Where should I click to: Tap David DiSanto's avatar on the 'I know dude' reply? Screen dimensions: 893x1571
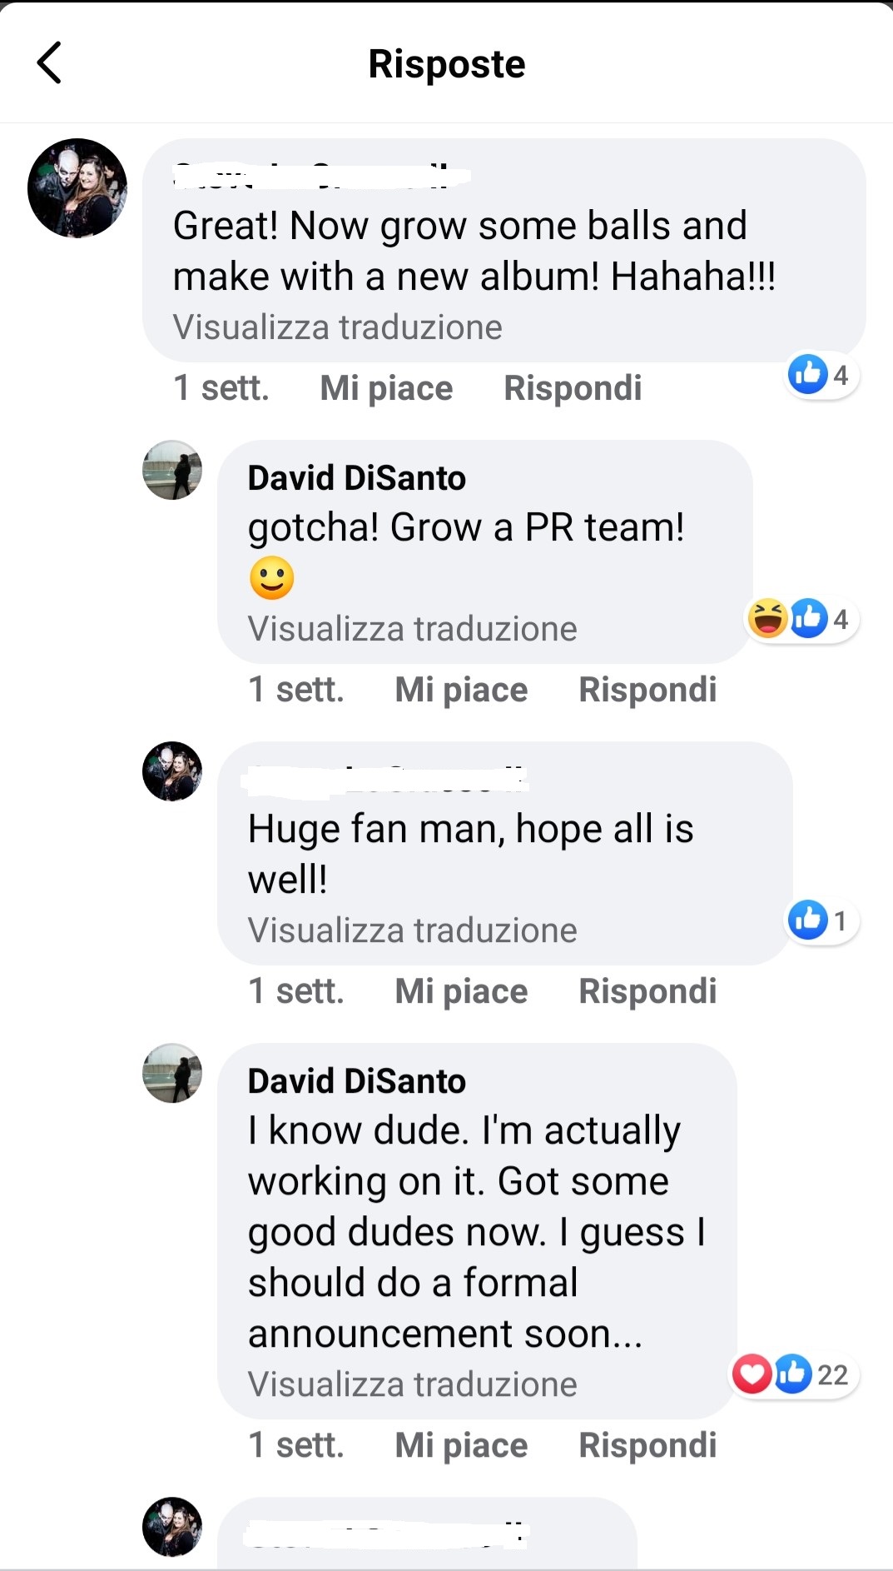(x=172, y=1073)
